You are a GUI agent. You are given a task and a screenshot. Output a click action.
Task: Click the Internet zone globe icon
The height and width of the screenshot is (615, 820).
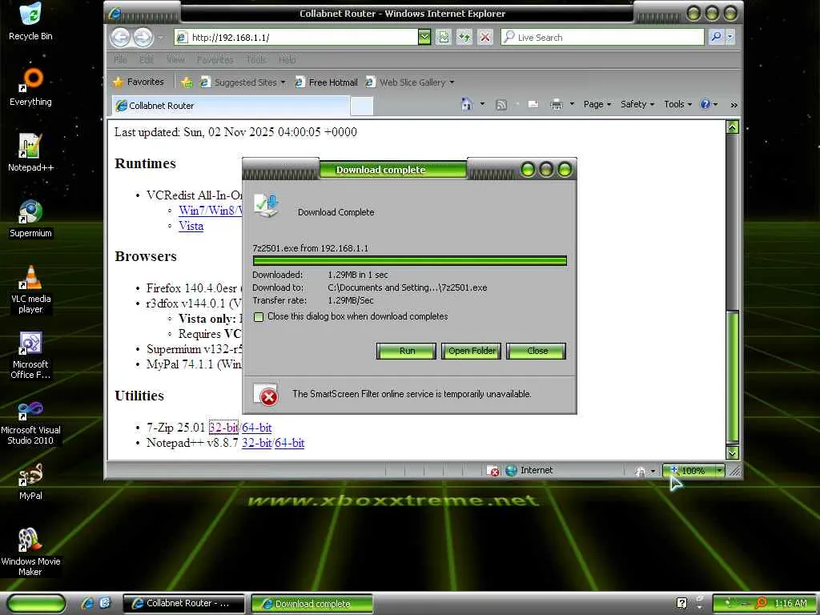click(511, 470)
